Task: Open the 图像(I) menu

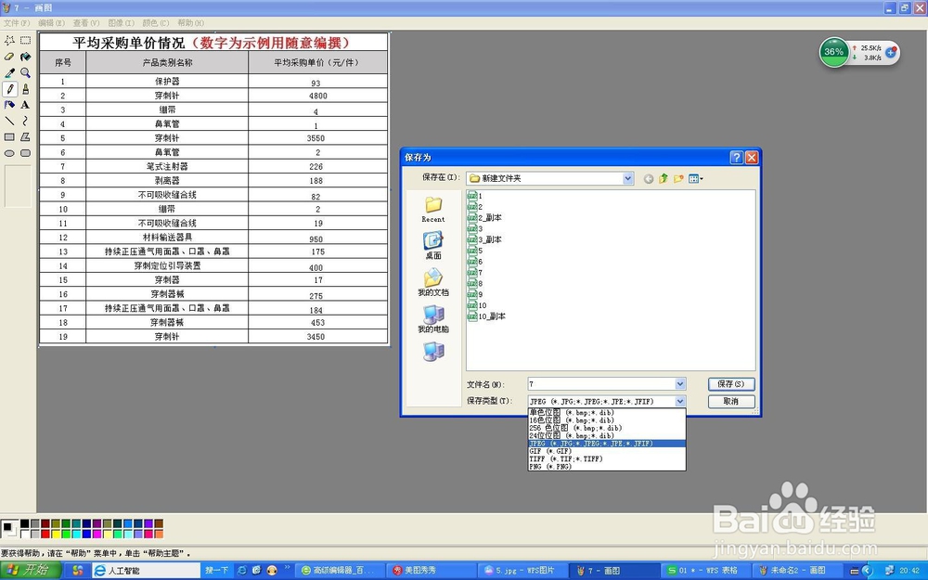Action: pyautogui.click(x=122, y=23)
